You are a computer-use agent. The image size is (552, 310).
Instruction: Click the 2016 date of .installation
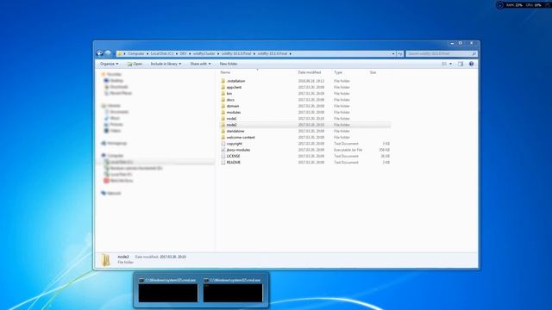(x=311, y=81)
